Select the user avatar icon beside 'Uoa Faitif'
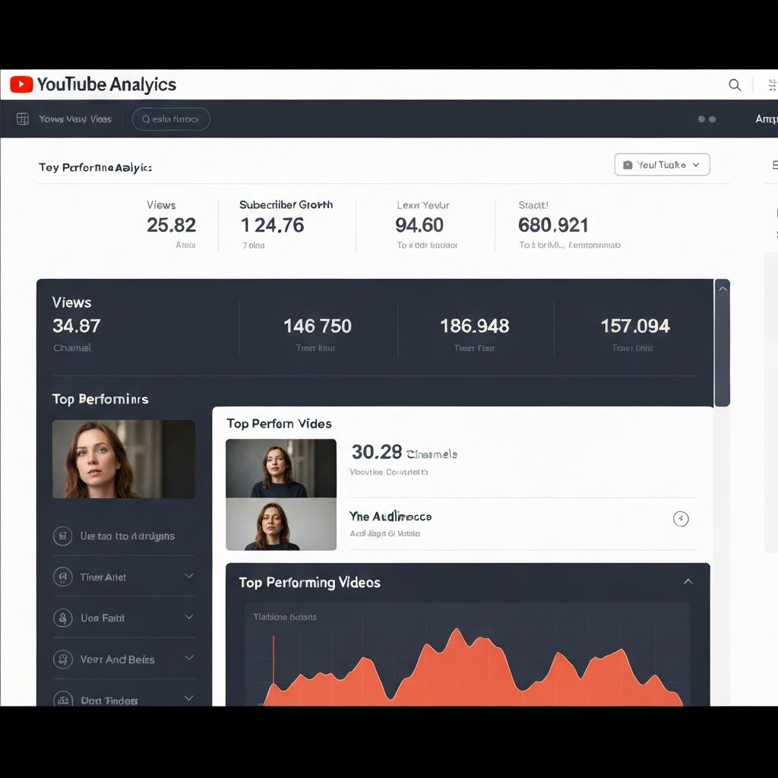Screen dimensions: 778x778 click(64, 618)
